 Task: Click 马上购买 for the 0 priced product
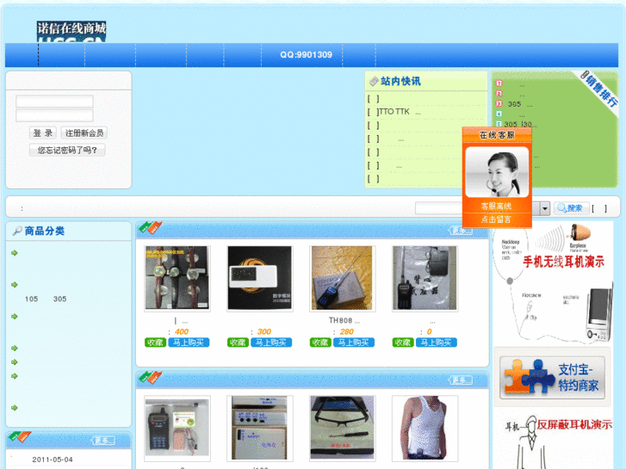click(437, 342)
